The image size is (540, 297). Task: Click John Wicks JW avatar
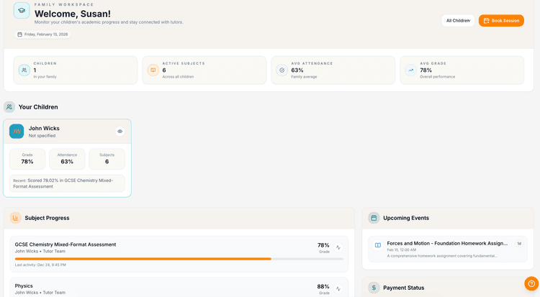click(17, 132)
